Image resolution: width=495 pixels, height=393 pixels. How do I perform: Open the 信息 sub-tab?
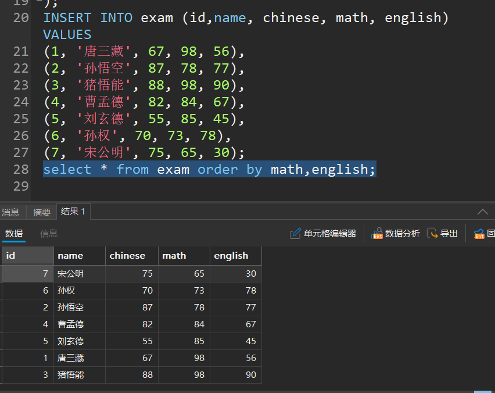49,234
